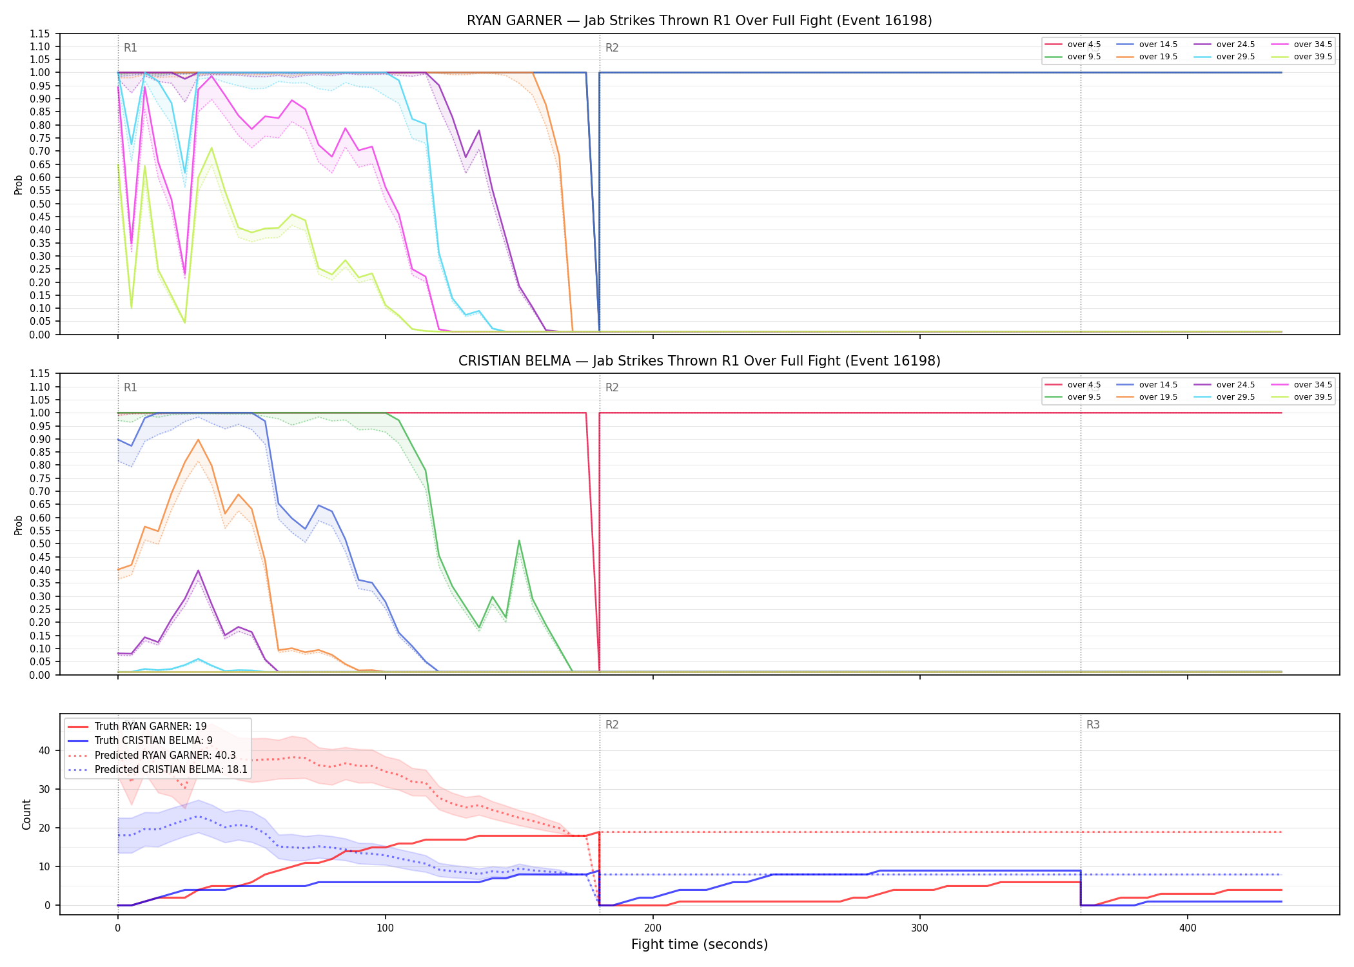The width and height of the screenshot is (1354, 967).
Task: Click the 200 tick on the time axis
Action: tap(652, 928)
